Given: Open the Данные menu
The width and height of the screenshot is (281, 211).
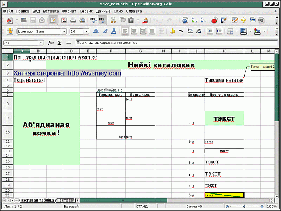Looking at the screenshot, I should [103, 11].
